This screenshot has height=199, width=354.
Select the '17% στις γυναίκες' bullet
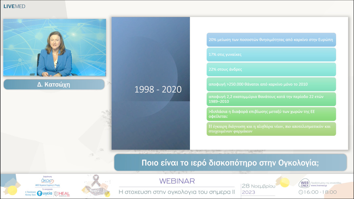coord(271,54)
